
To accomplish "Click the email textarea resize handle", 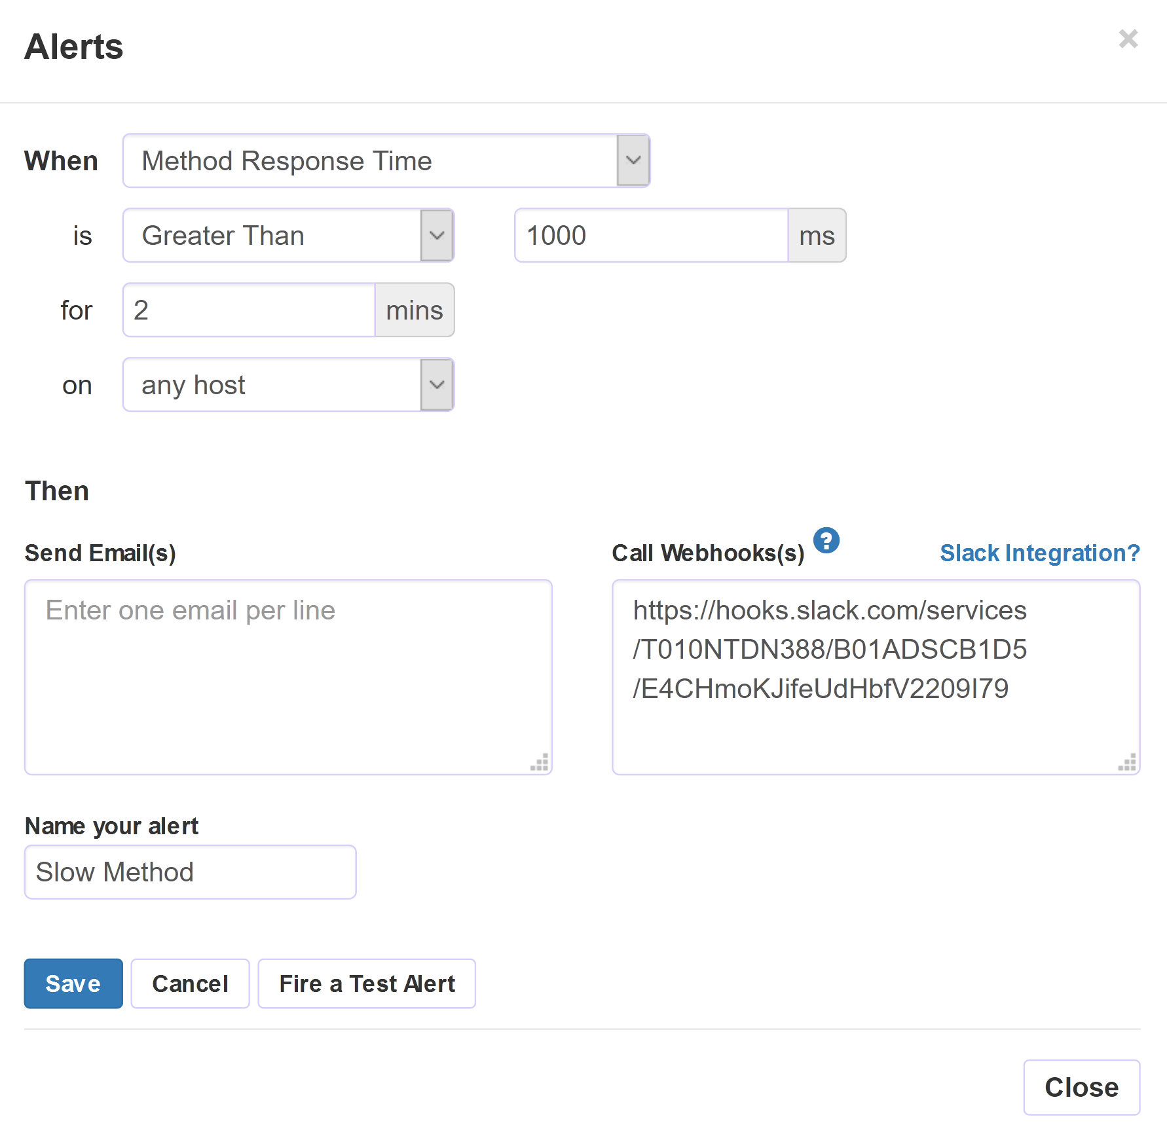I will pyautogui.click(x=540, y=763).
